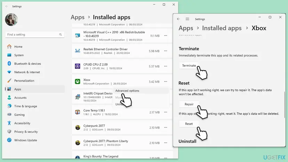Click the Terminate button

[189, 66]
